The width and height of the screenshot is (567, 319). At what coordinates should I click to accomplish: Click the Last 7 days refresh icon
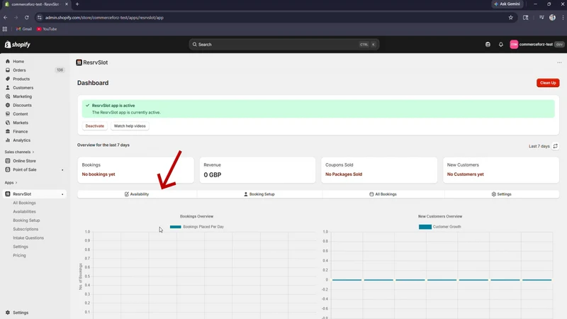click(556, 146)
